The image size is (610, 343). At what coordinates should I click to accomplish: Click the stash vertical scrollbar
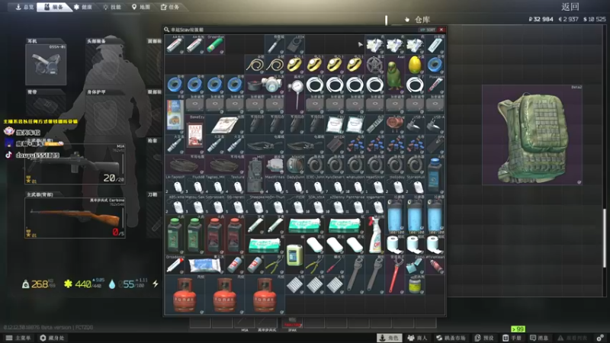(604, 238)
